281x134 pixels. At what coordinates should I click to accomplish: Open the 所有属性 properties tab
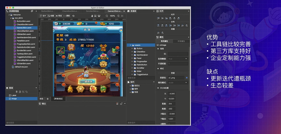point(181,41)
